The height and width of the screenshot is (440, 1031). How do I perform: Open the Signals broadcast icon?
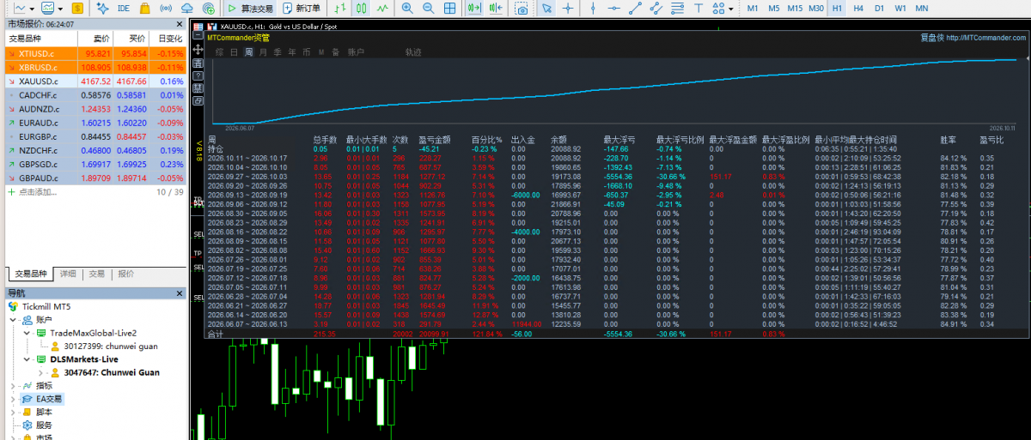click(x=168, y=8)
